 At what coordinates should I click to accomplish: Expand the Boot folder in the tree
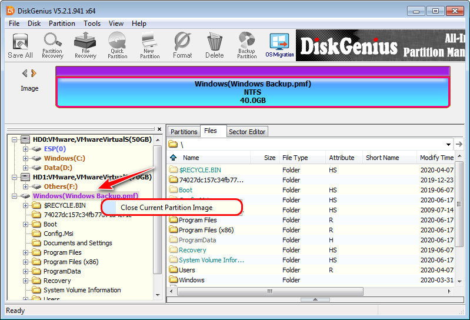[x=25, y=225]
